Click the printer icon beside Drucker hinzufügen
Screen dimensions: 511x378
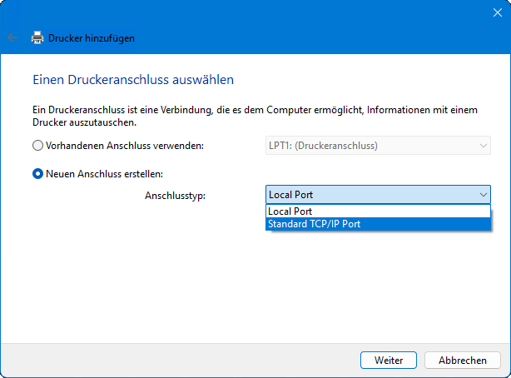click(37, 37)
